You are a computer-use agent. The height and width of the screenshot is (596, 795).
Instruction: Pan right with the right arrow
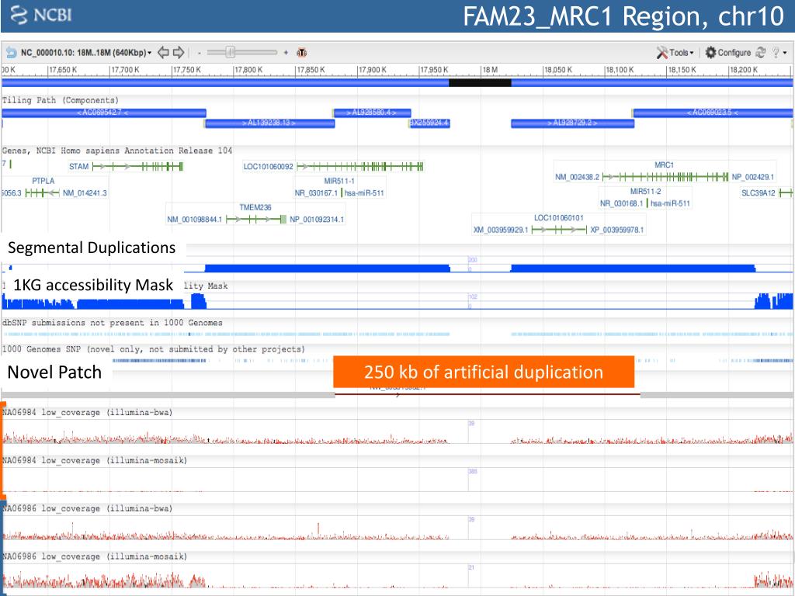[179, 52]
